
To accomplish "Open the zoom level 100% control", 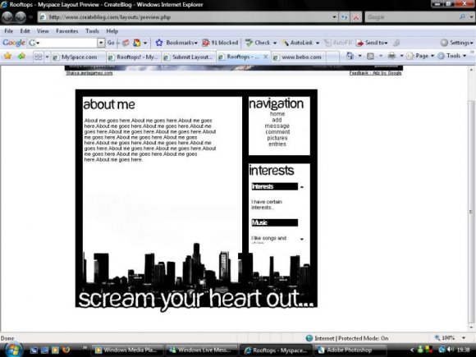I will tap(449, 338).
